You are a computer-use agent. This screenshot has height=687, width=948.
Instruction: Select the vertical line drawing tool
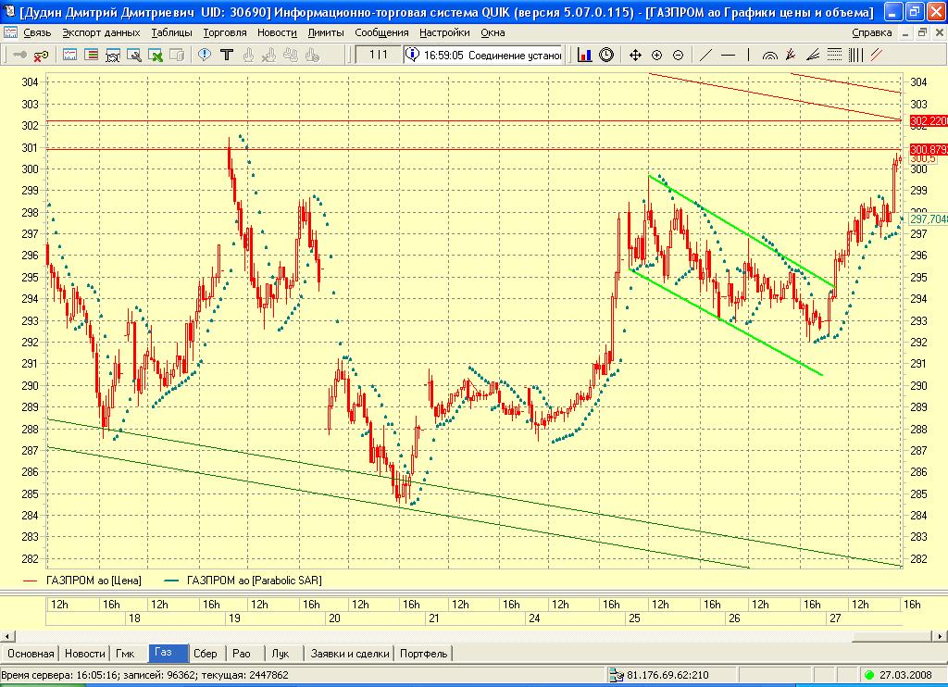click(x=748, y=55)
